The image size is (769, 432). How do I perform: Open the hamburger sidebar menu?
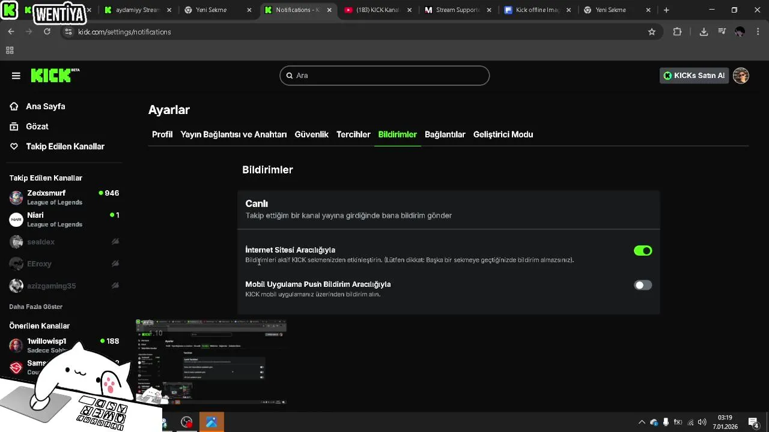[x=16, y=76]
